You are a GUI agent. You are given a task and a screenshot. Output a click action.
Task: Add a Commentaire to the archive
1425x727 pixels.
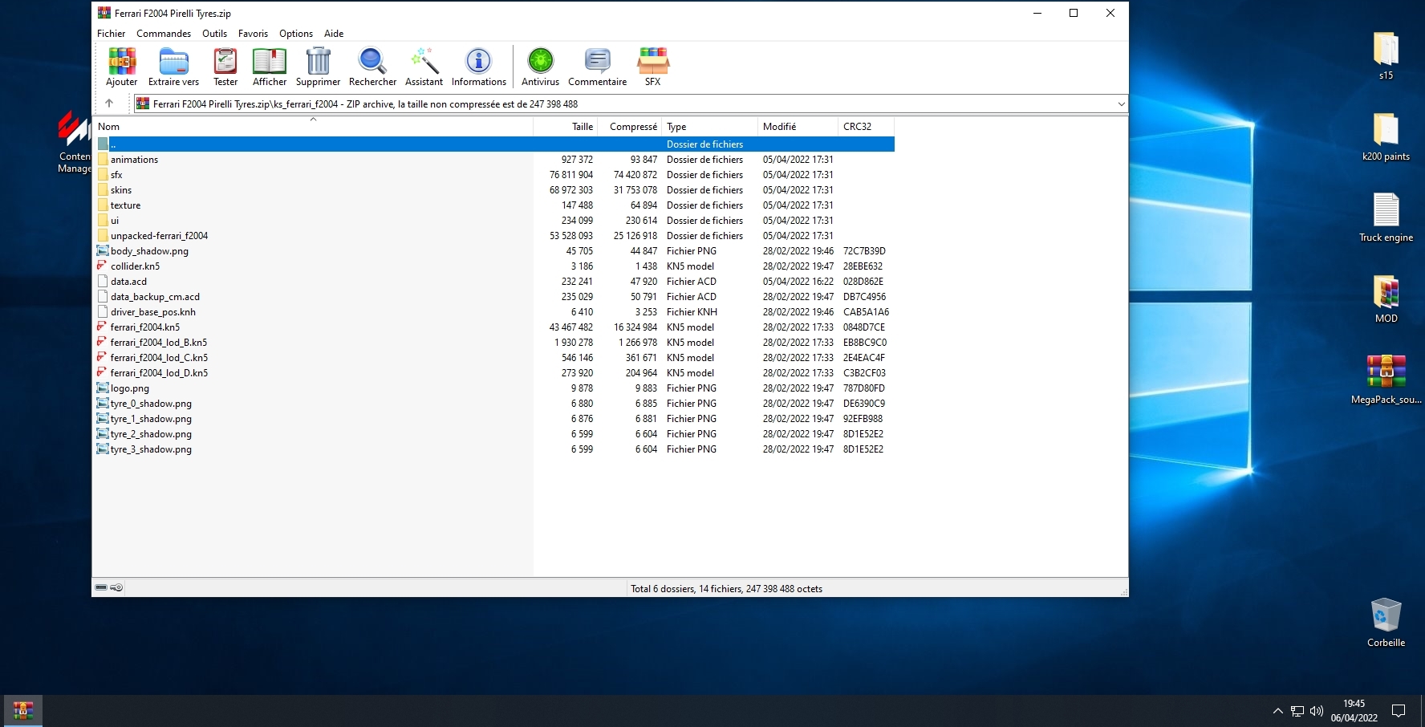tap(597, 67)
